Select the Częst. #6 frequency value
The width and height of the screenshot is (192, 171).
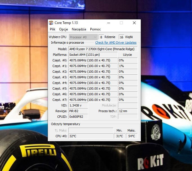pos(93,94)
